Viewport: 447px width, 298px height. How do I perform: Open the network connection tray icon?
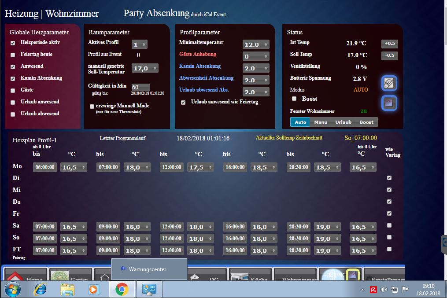tap(395, 290)
